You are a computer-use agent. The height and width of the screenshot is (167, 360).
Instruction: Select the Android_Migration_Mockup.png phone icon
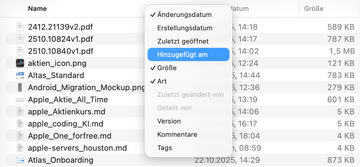point(20,87)
